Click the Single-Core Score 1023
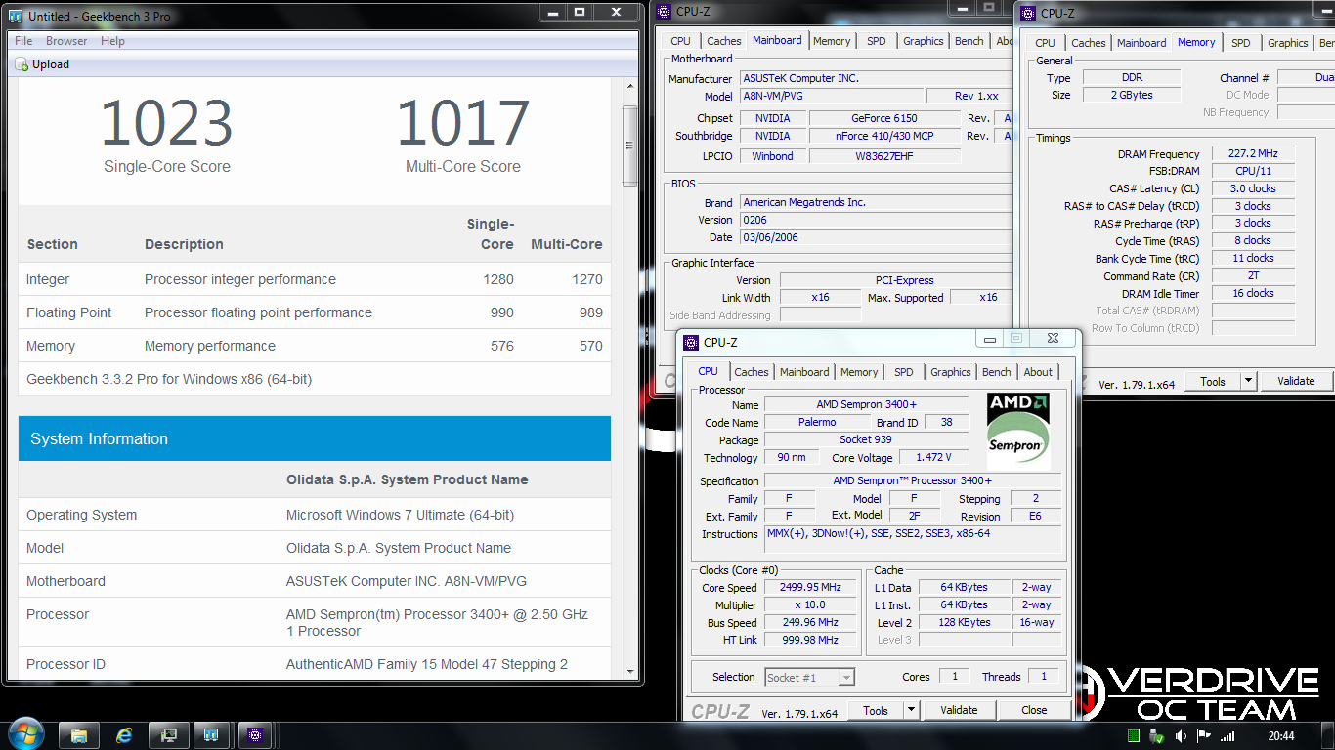 167,124
